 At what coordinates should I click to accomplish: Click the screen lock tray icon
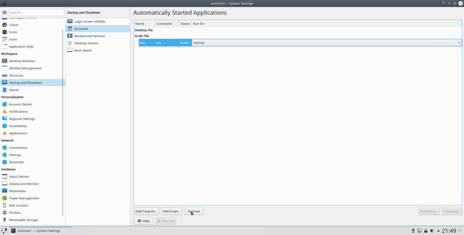(x=426, y=230)
